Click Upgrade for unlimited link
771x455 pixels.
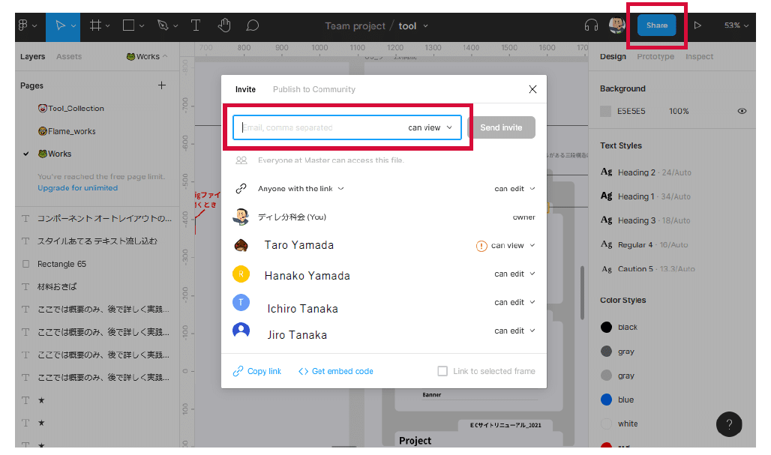click(x=78, y=187)
